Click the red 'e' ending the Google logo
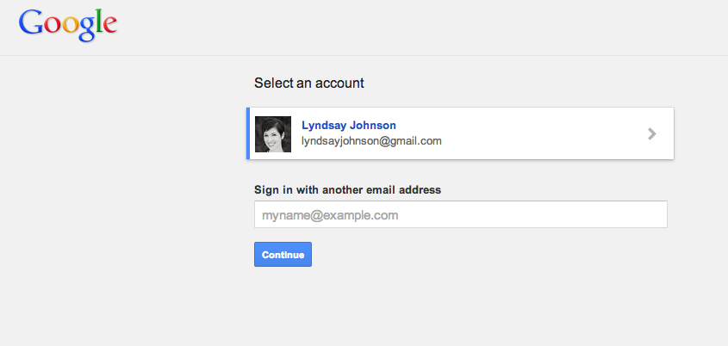Screen dimensions: 728x346 109,26
